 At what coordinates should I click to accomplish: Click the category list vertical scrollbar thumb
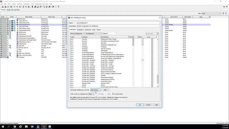coord(158,79)
